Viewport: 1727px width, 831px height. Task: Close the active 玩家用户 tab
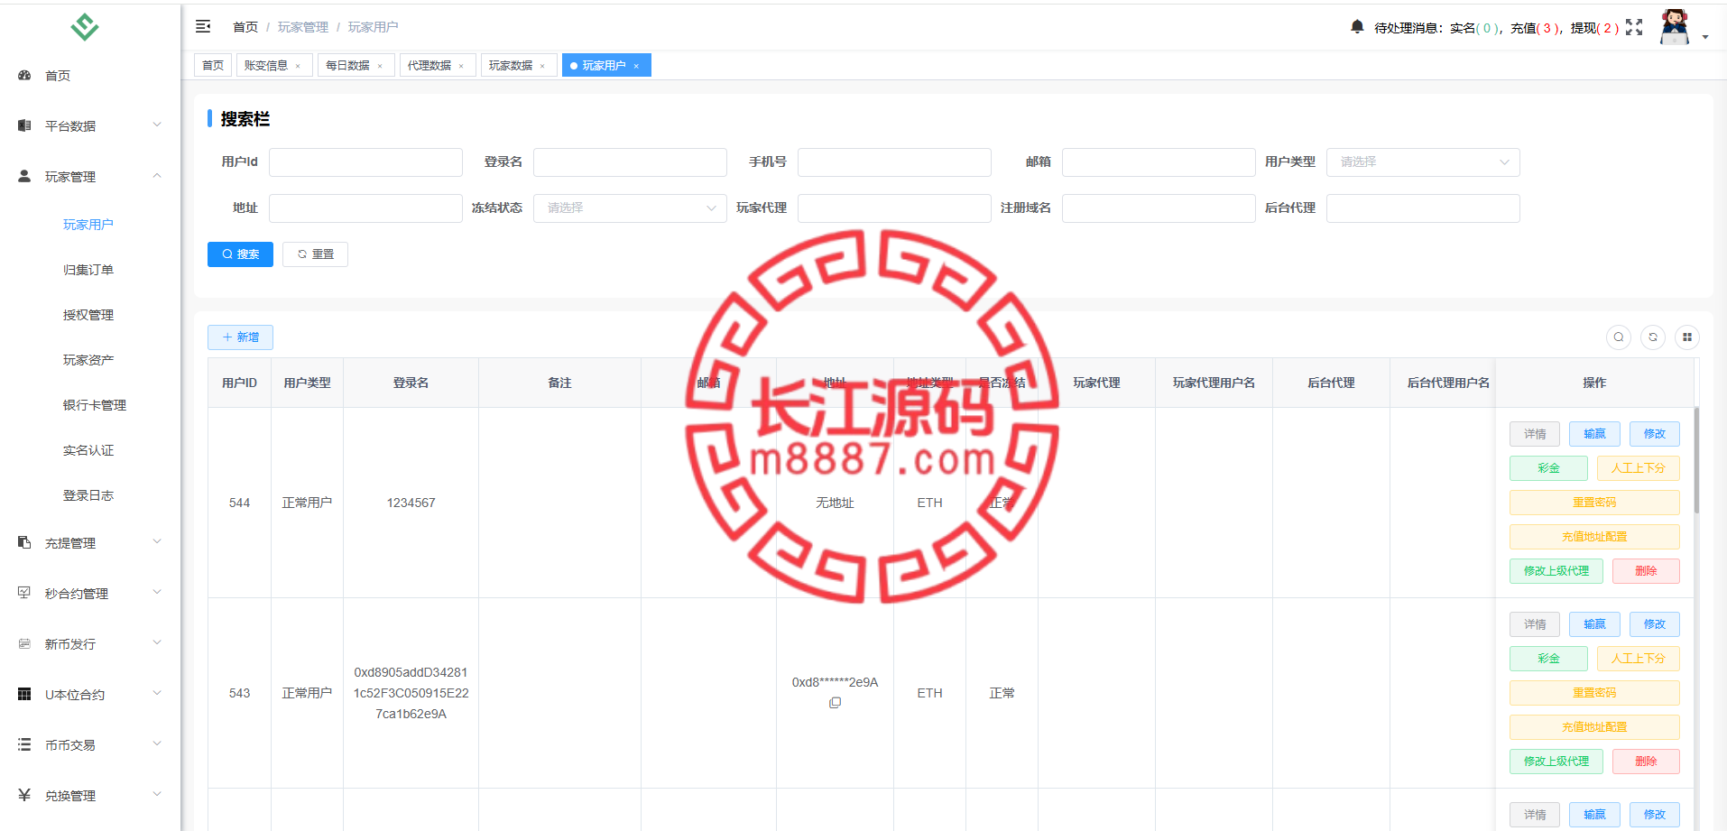(x=636, y=66)
